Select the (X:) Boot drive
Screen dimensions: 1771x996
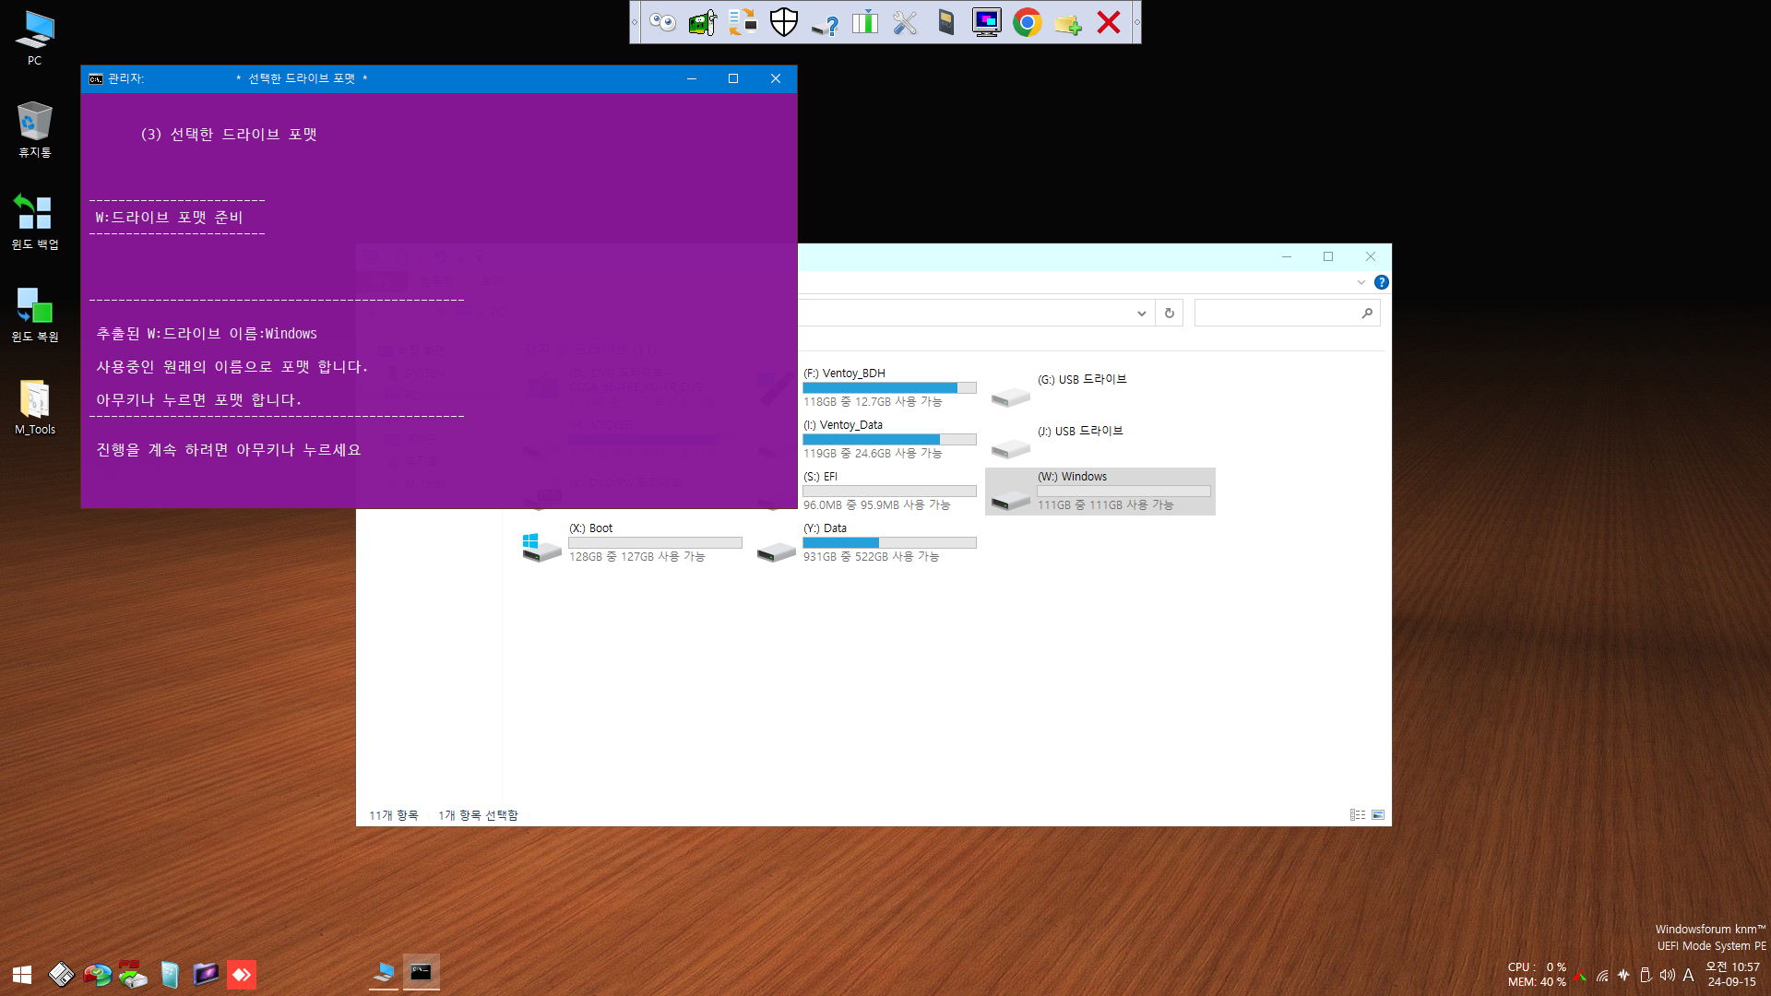tap(633, 542)
